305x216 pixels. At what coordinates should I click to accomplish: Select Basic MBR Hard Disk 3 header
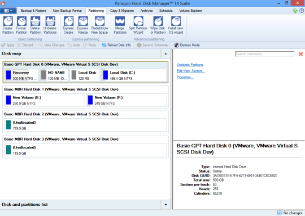(x=61, y=139)
